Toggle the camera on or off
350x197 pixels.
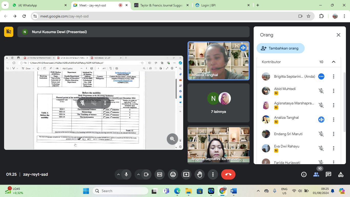(x=146, y=174)
